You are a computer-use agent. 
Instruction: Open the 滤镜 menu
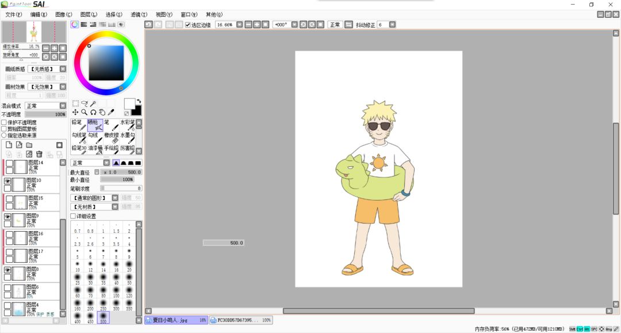point(139,14)
